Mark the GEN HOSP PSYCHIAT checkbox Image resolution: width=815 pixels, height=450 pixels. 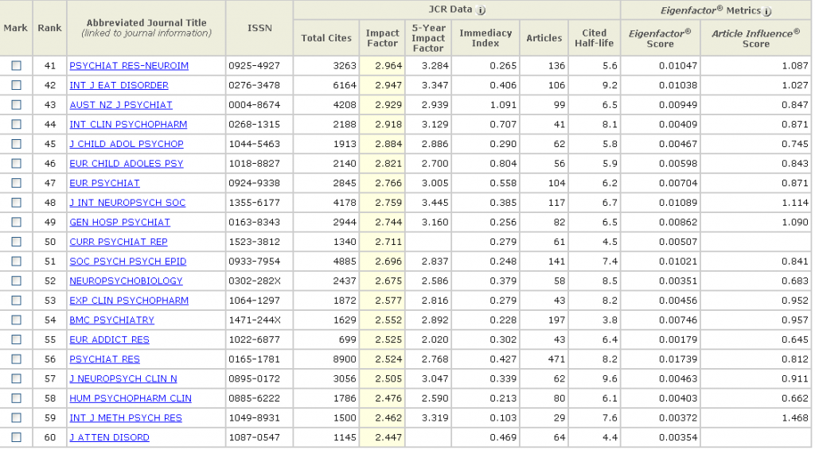click(x=16, y=222)
